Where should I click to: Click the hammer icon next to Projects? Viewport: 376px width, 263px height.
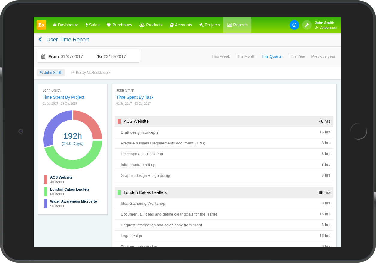[x=202, y=25]
